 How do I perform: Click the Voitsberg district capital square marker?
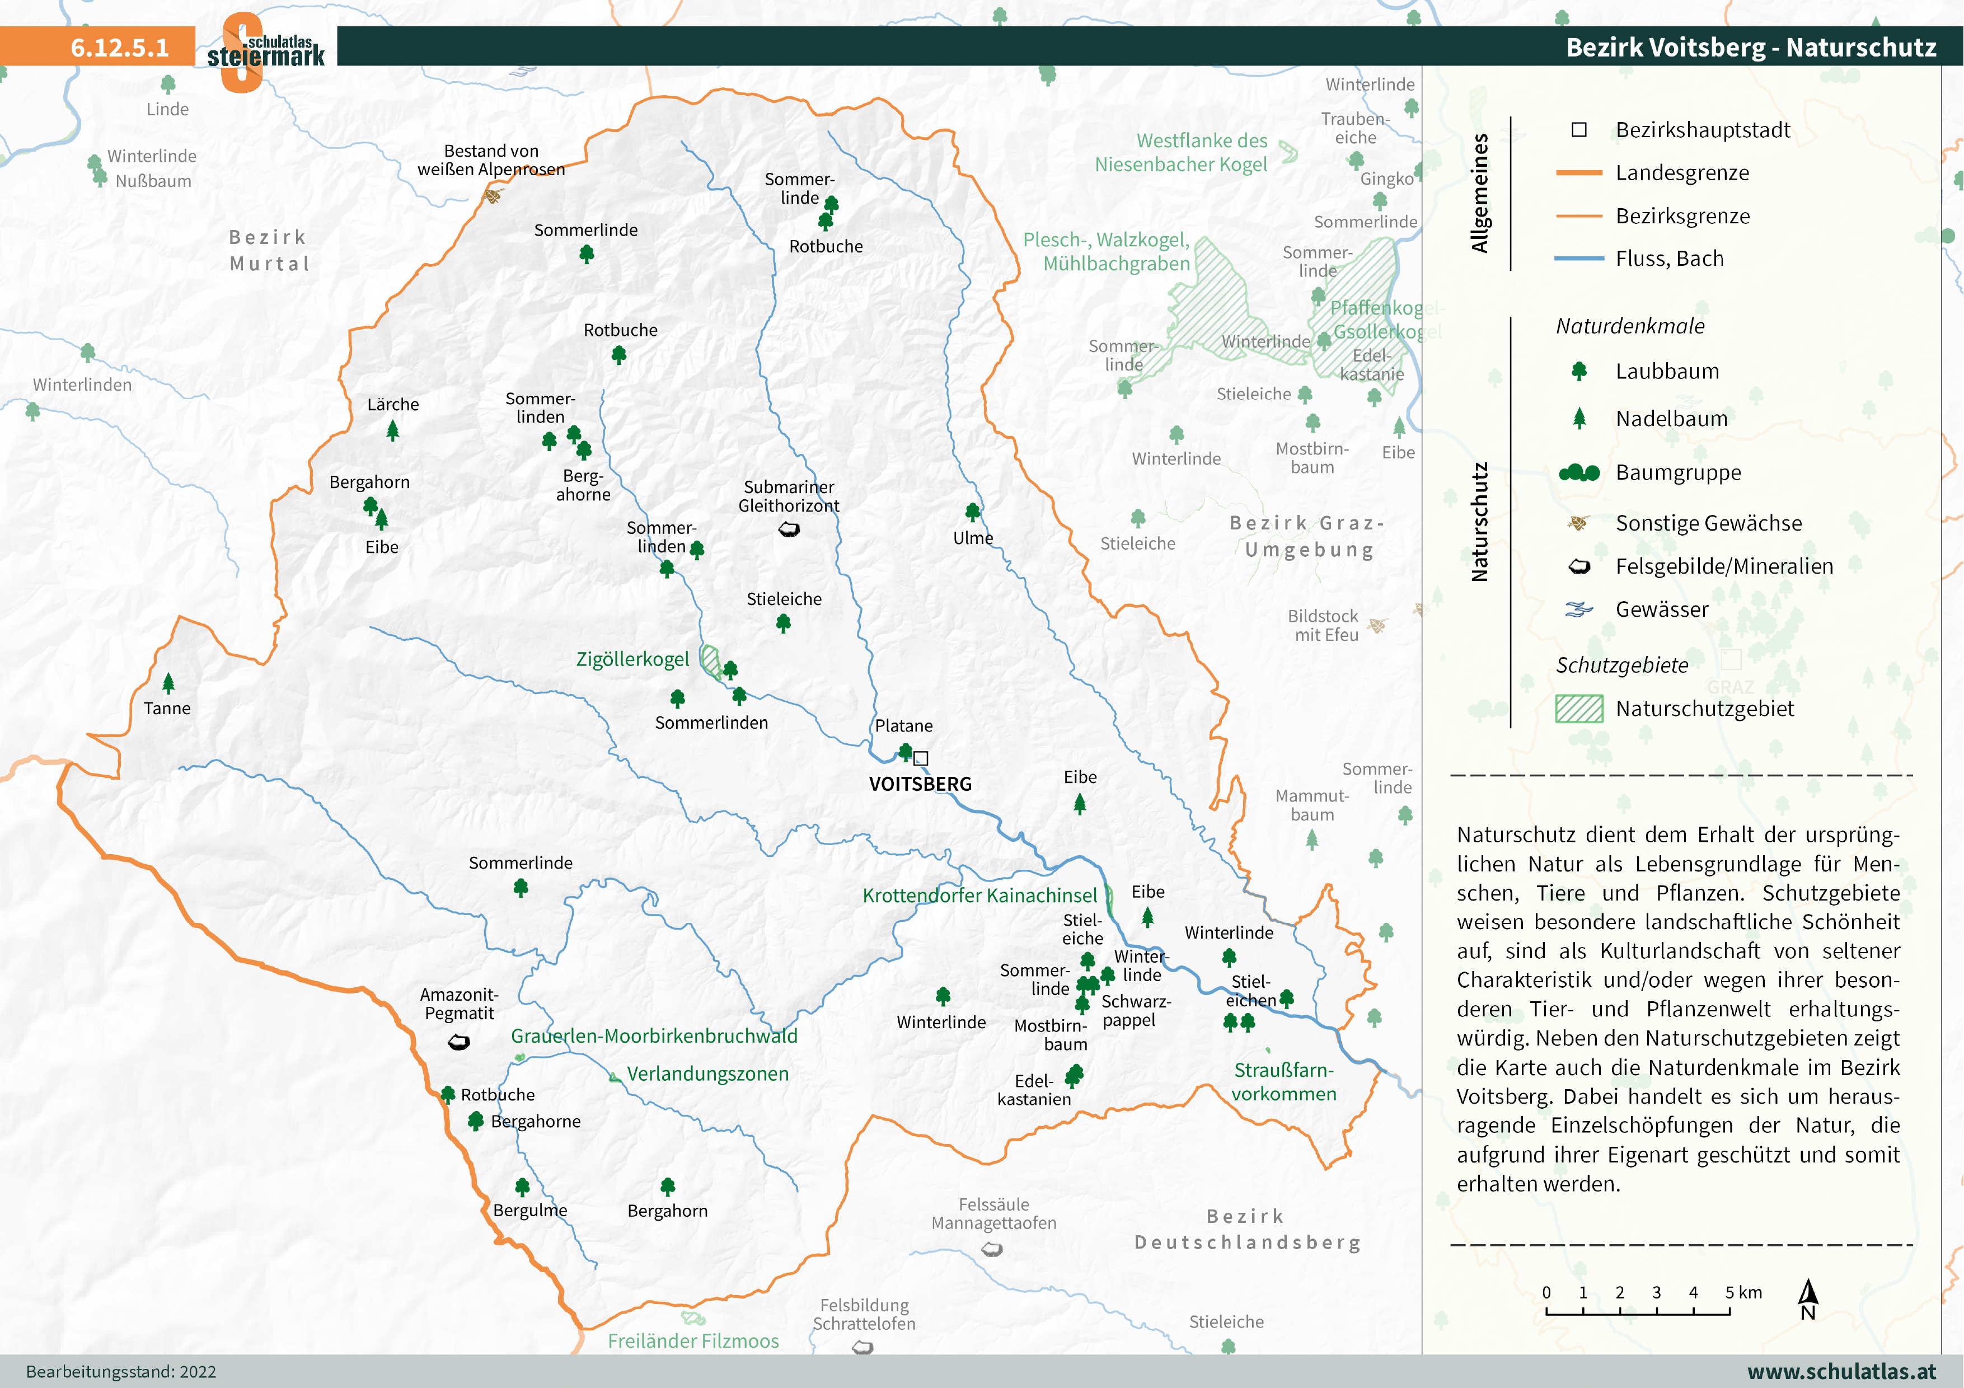point(921,758)
